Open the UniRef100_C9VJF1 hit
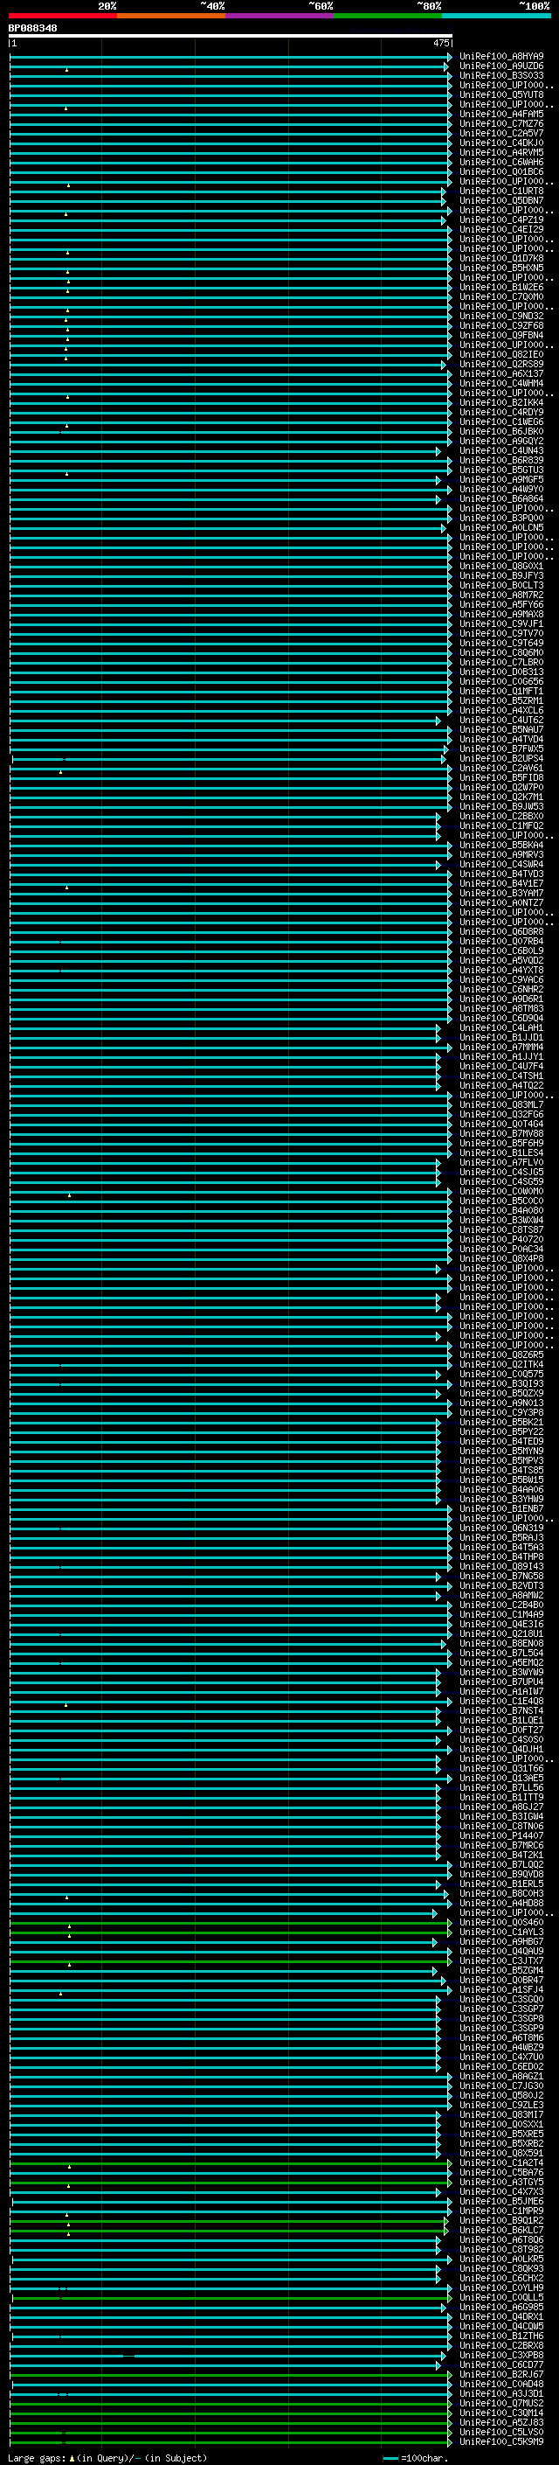 pyautogui.click(x=501, y=624)
